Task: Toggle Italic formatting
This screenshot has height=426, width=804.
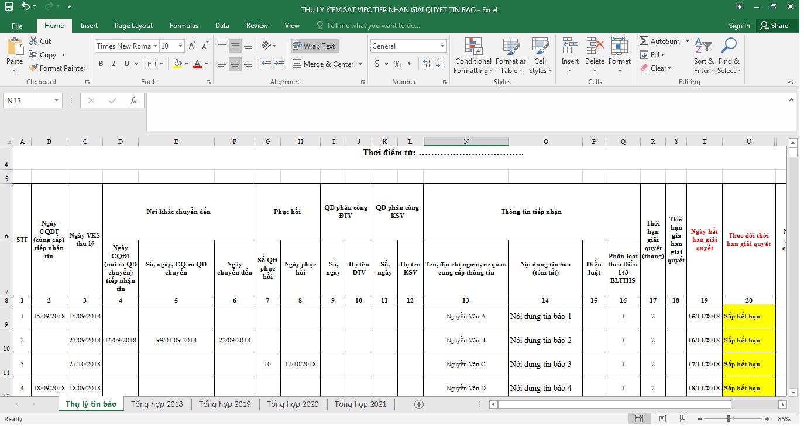Action: coord(114,64)
